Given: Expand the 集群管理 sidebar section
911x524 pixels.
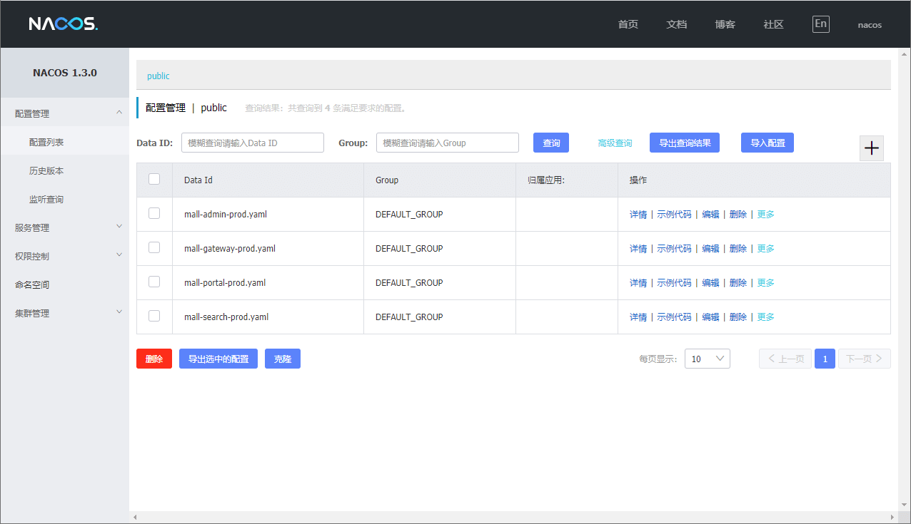Looking at the screenshot, I should tap(64, 313).
